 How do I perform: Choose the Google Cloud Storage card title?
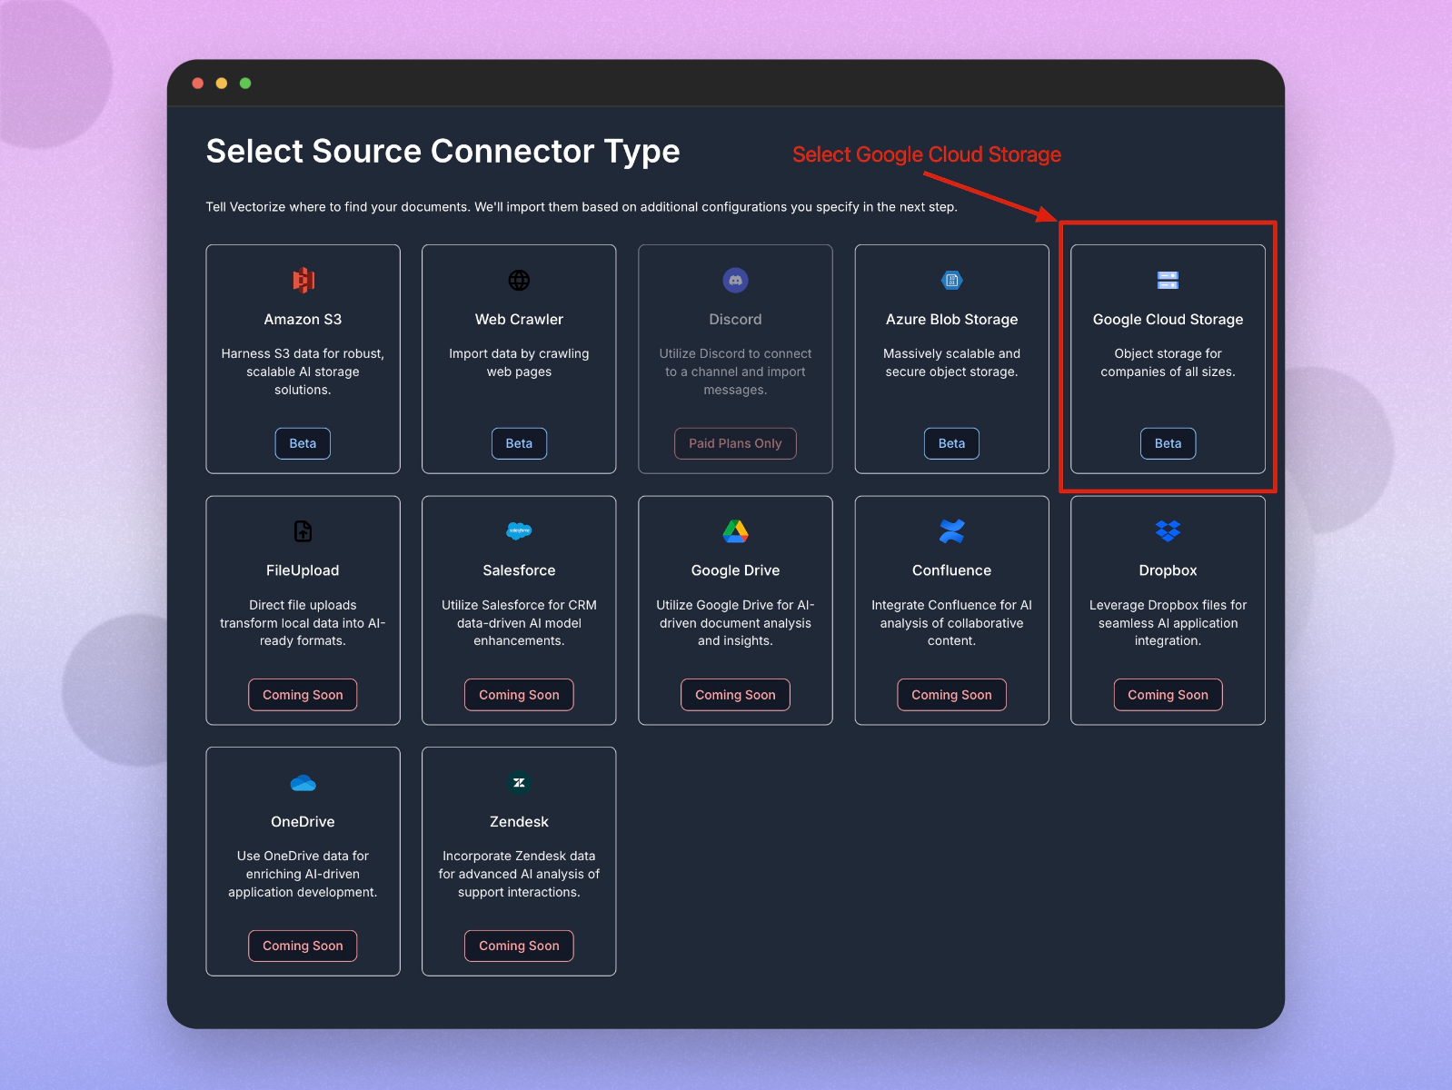(x=1168, y=320)
